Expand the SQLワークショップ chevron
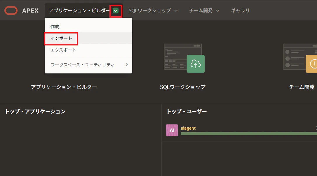Image resolution: width=317 pixels, height=176 pixels. pos(176,11)
